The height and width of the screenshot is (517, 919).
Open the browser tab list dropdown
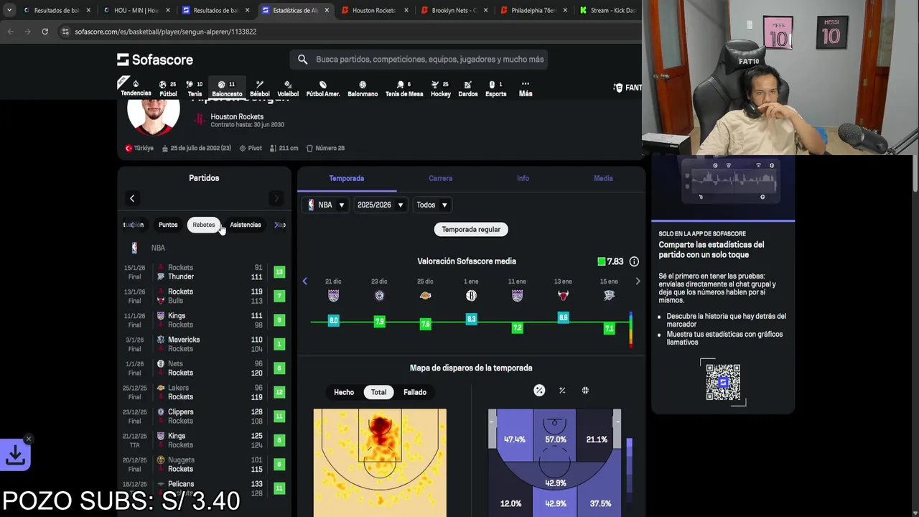pos(9,10)
